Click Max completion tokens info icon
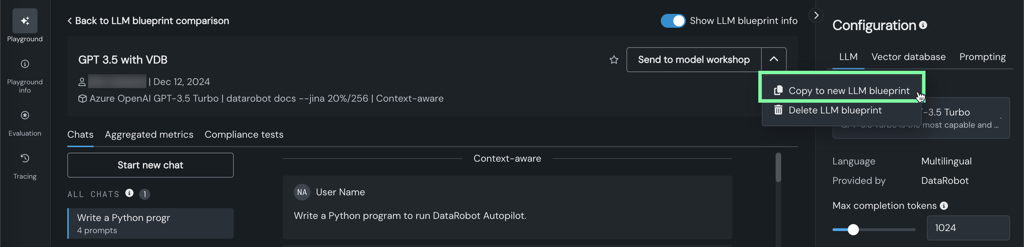 click(944, 206)
